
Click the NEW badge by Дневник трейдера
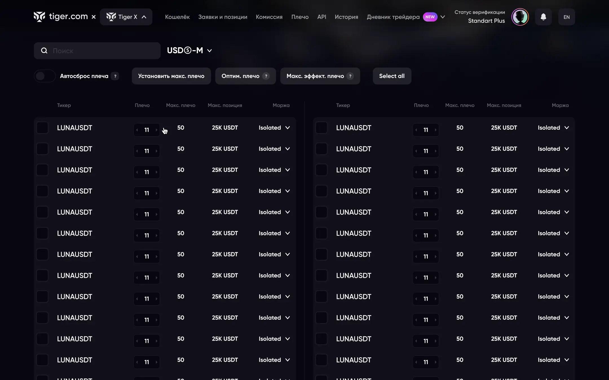(430, 17)
